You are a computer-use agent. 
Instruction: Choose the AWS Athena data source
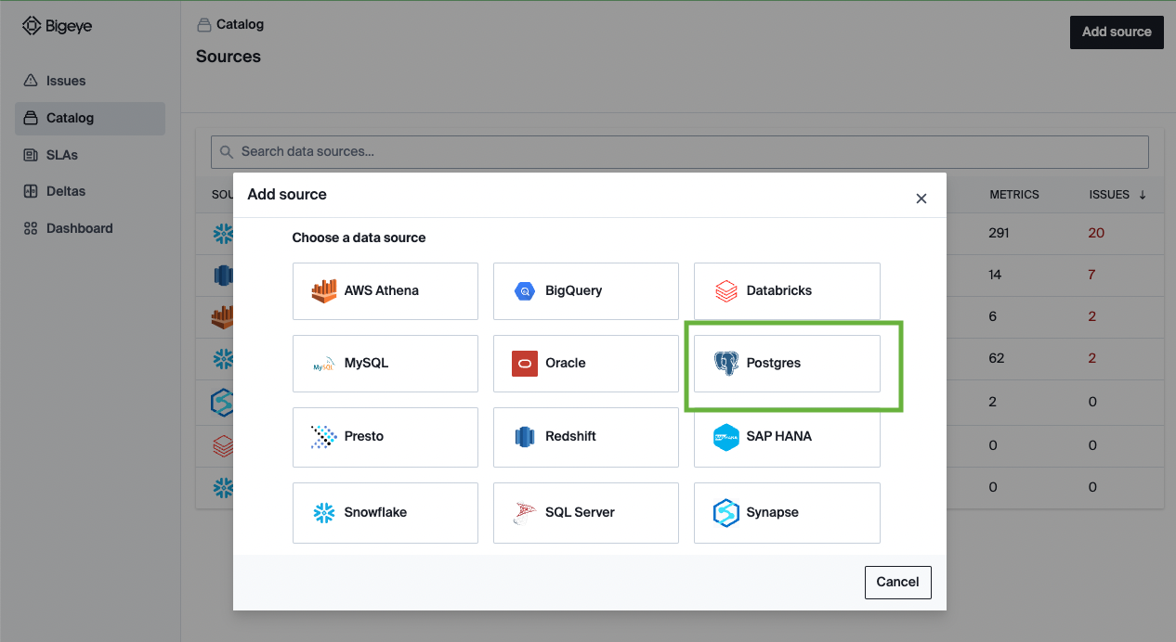click(385, 290)
